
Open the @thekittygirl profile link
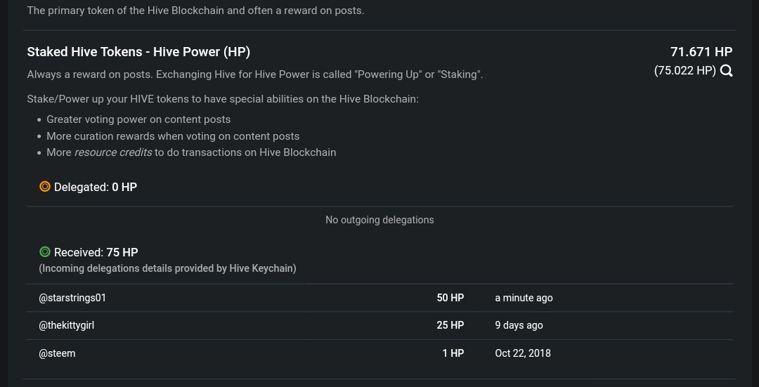pos(66,326)
